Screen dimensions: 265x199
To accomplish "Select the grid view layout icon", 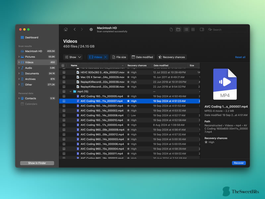I will [x=193, y=30].
